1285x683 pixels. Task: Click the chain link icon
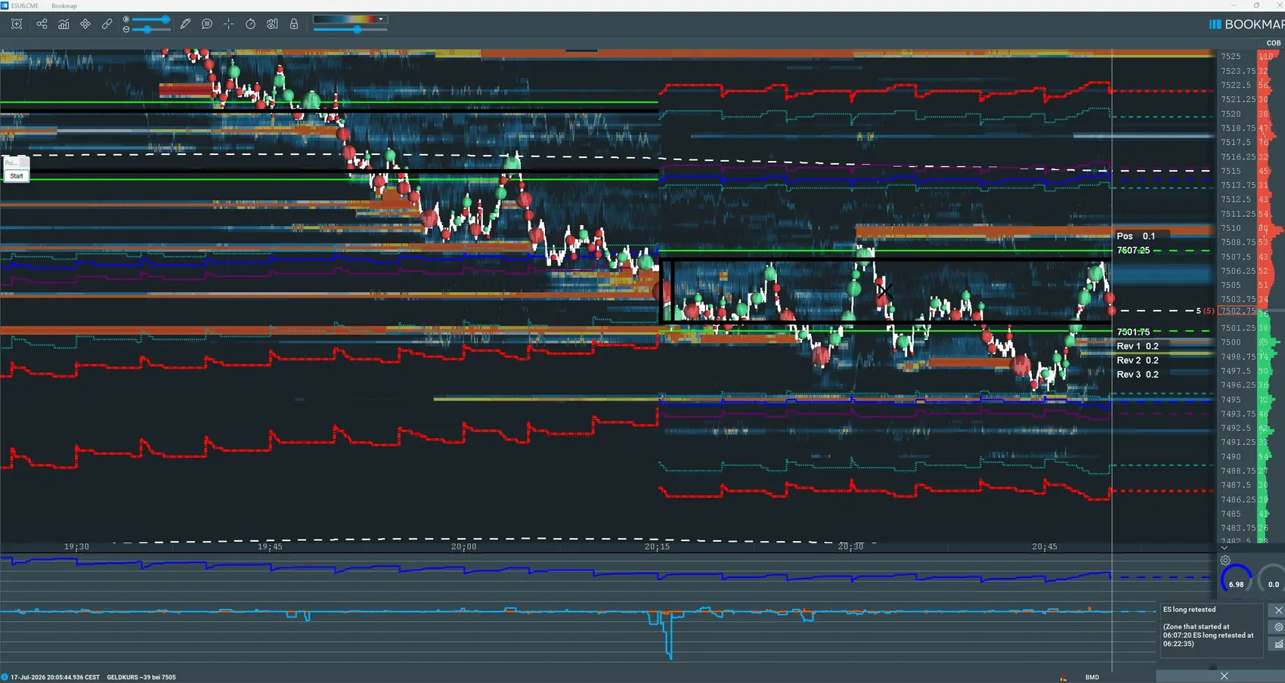(x=107, y=24)
